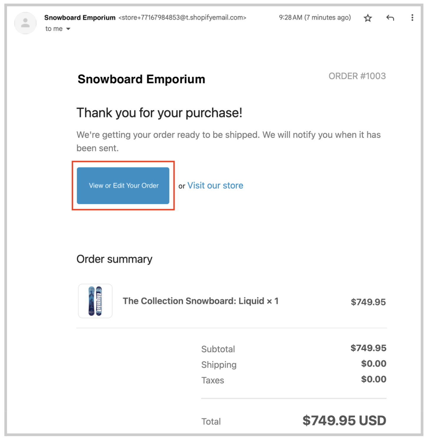This screenshot has width=429, height=441.
Task: Click the Subtotal label
Action: [218, 349]
